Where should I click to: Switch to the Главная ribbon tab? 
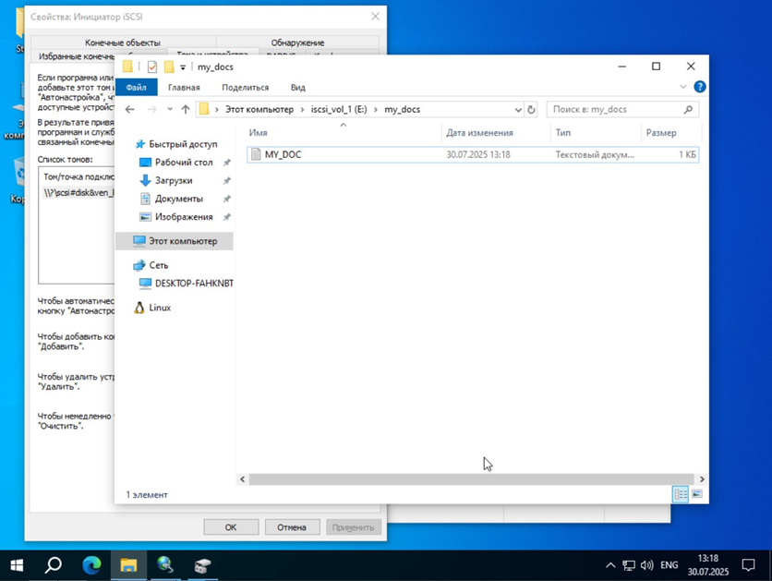pos(184,88)
